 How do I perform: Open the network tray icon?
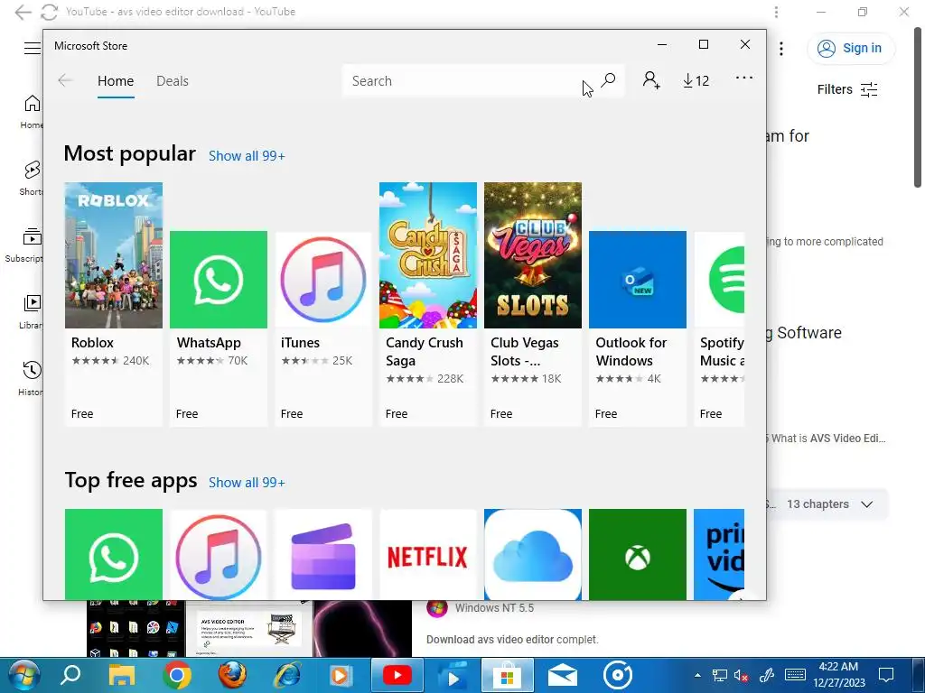click(719, 675)
